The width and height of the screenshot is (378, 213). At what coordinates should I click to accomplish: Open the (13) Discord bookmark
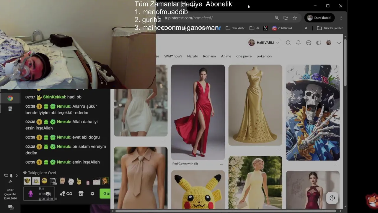point(282,28)
